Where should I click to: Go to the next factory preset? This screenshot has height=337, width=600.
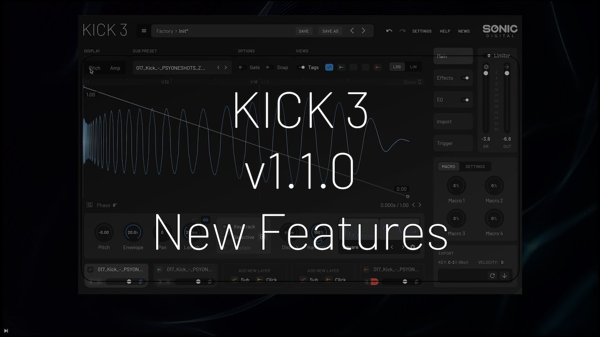(x=363, y=31)
